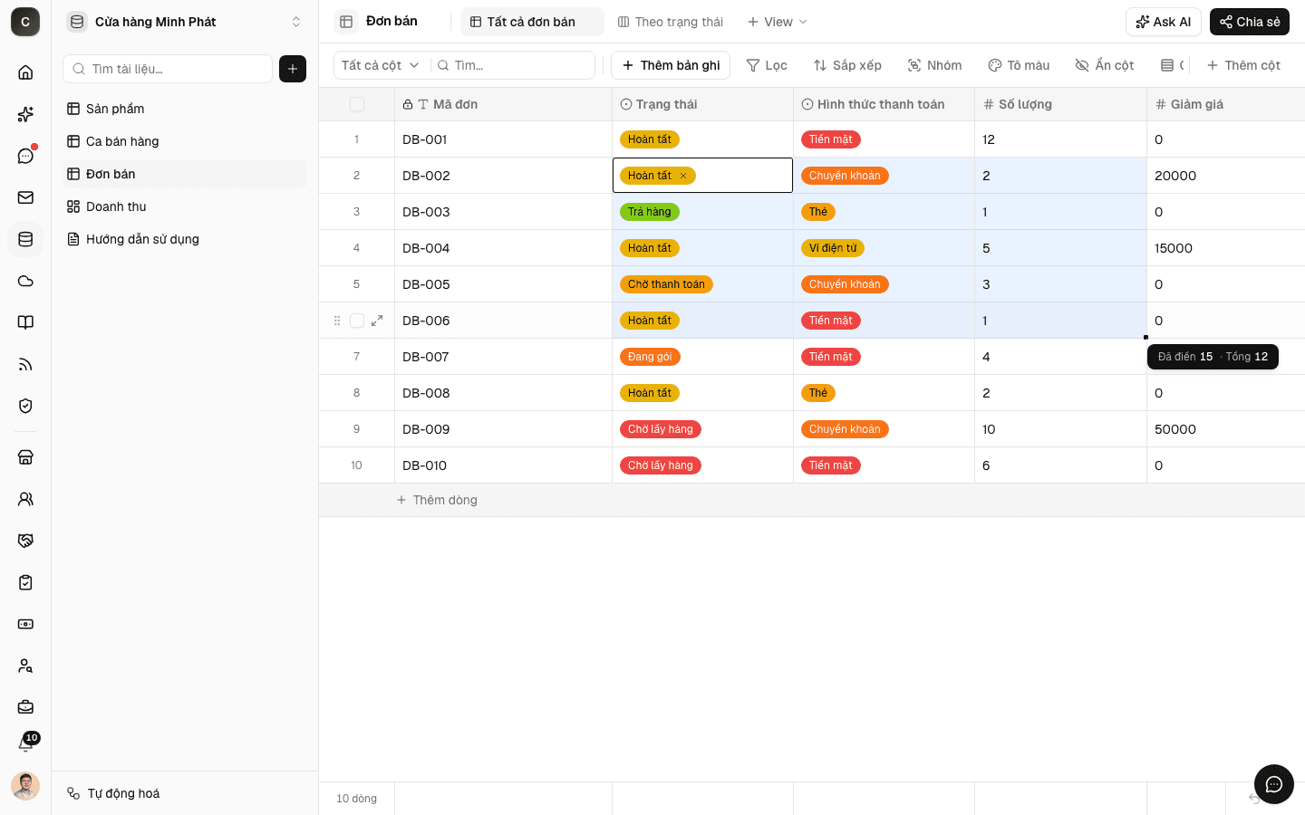The height and width of the screenshot is (815, 1305).
Task: Open the briefcase icon in the left rail
Action: point(25,707)
